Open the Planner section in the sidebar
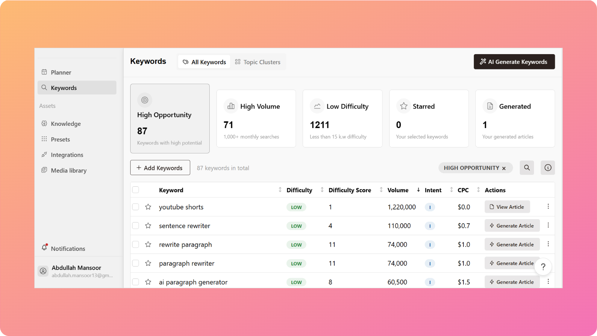 61,72
